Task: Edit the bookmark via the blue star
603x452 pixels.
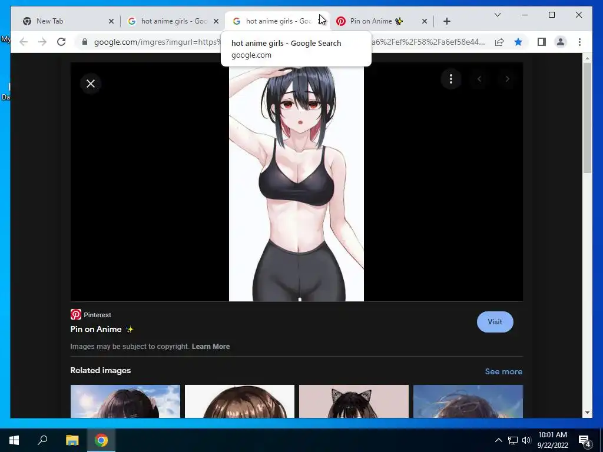Action: (518, 42)
